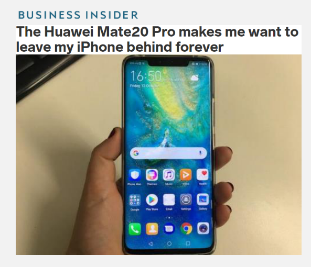Launch the Music app icon
Viewport: 311px width, 267px height.
click(x=169, y=175)
